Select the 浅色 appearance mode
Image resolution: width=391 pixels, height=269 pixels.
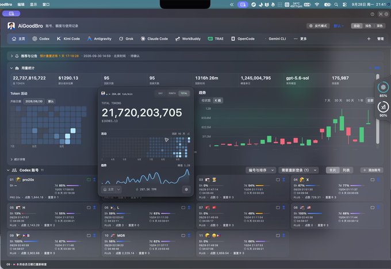click(x=368, y=26)
